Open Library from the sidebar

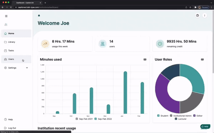point(16,42)
